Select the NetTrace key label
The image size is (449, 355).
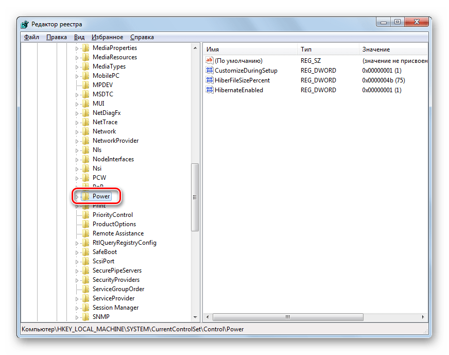pos(105,122)
